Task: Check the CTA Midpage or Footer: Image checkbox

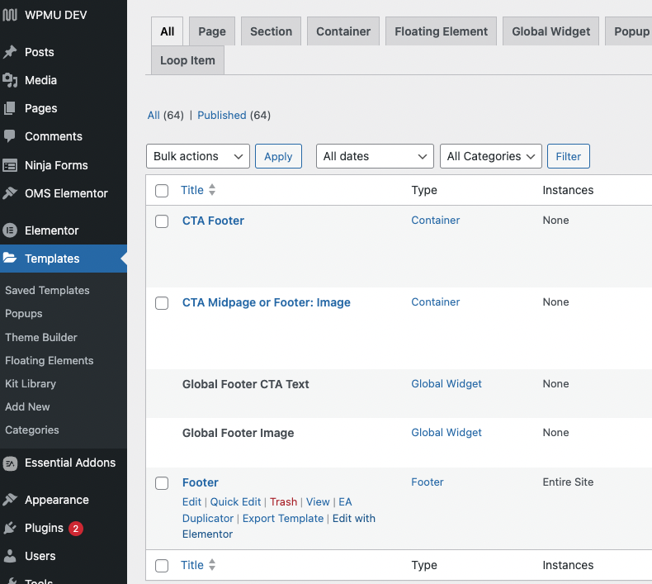Action: [162, 303]
